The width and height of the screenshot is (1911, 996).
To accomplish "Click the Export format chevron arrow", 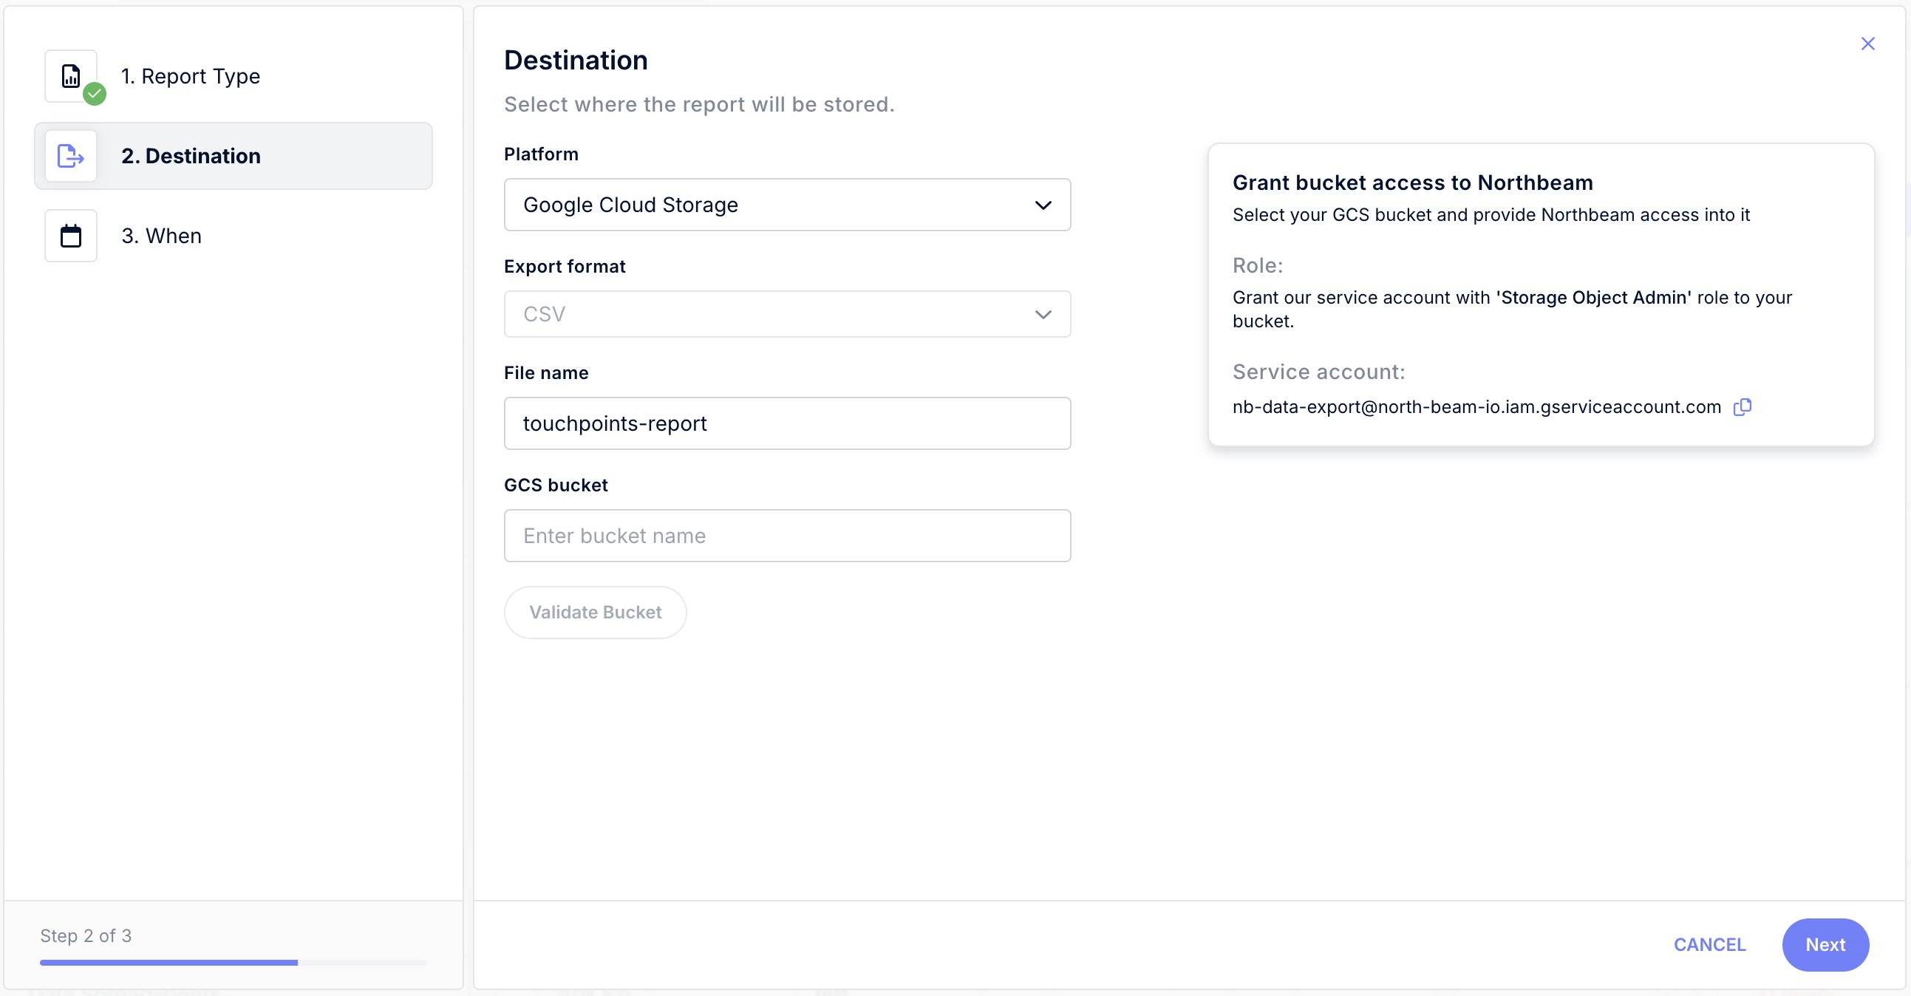I will [1043, 315].
